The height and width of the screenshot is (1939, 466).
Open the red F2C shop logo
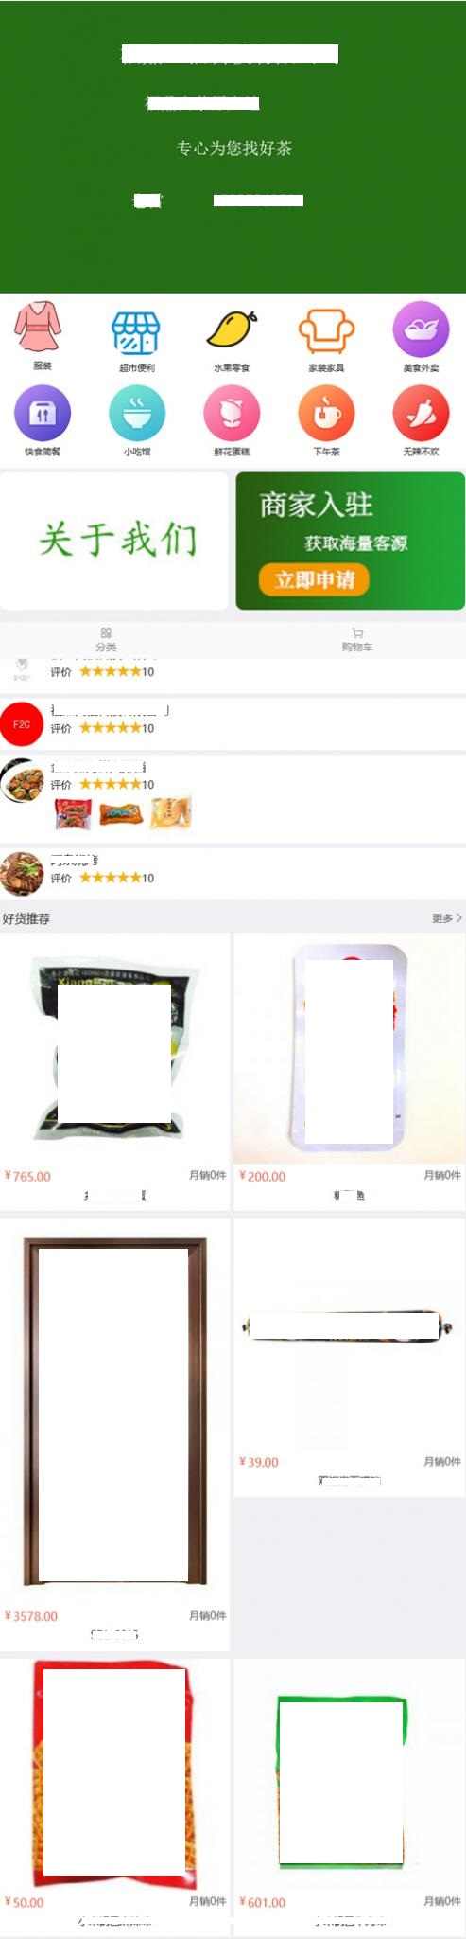22,724
